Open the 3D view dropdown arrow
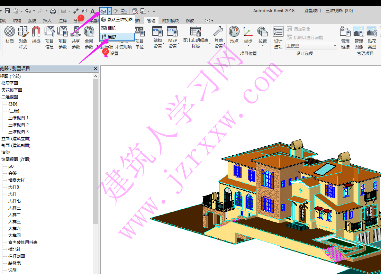The image size is (381, 274). coord(110,11)
